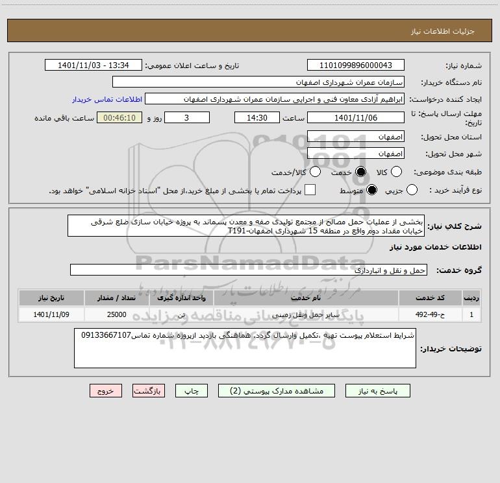Screen dimensions: 500x483
Task: Click the جزئیات اطلاعات نیاز header title
Action: click(443, 31)
